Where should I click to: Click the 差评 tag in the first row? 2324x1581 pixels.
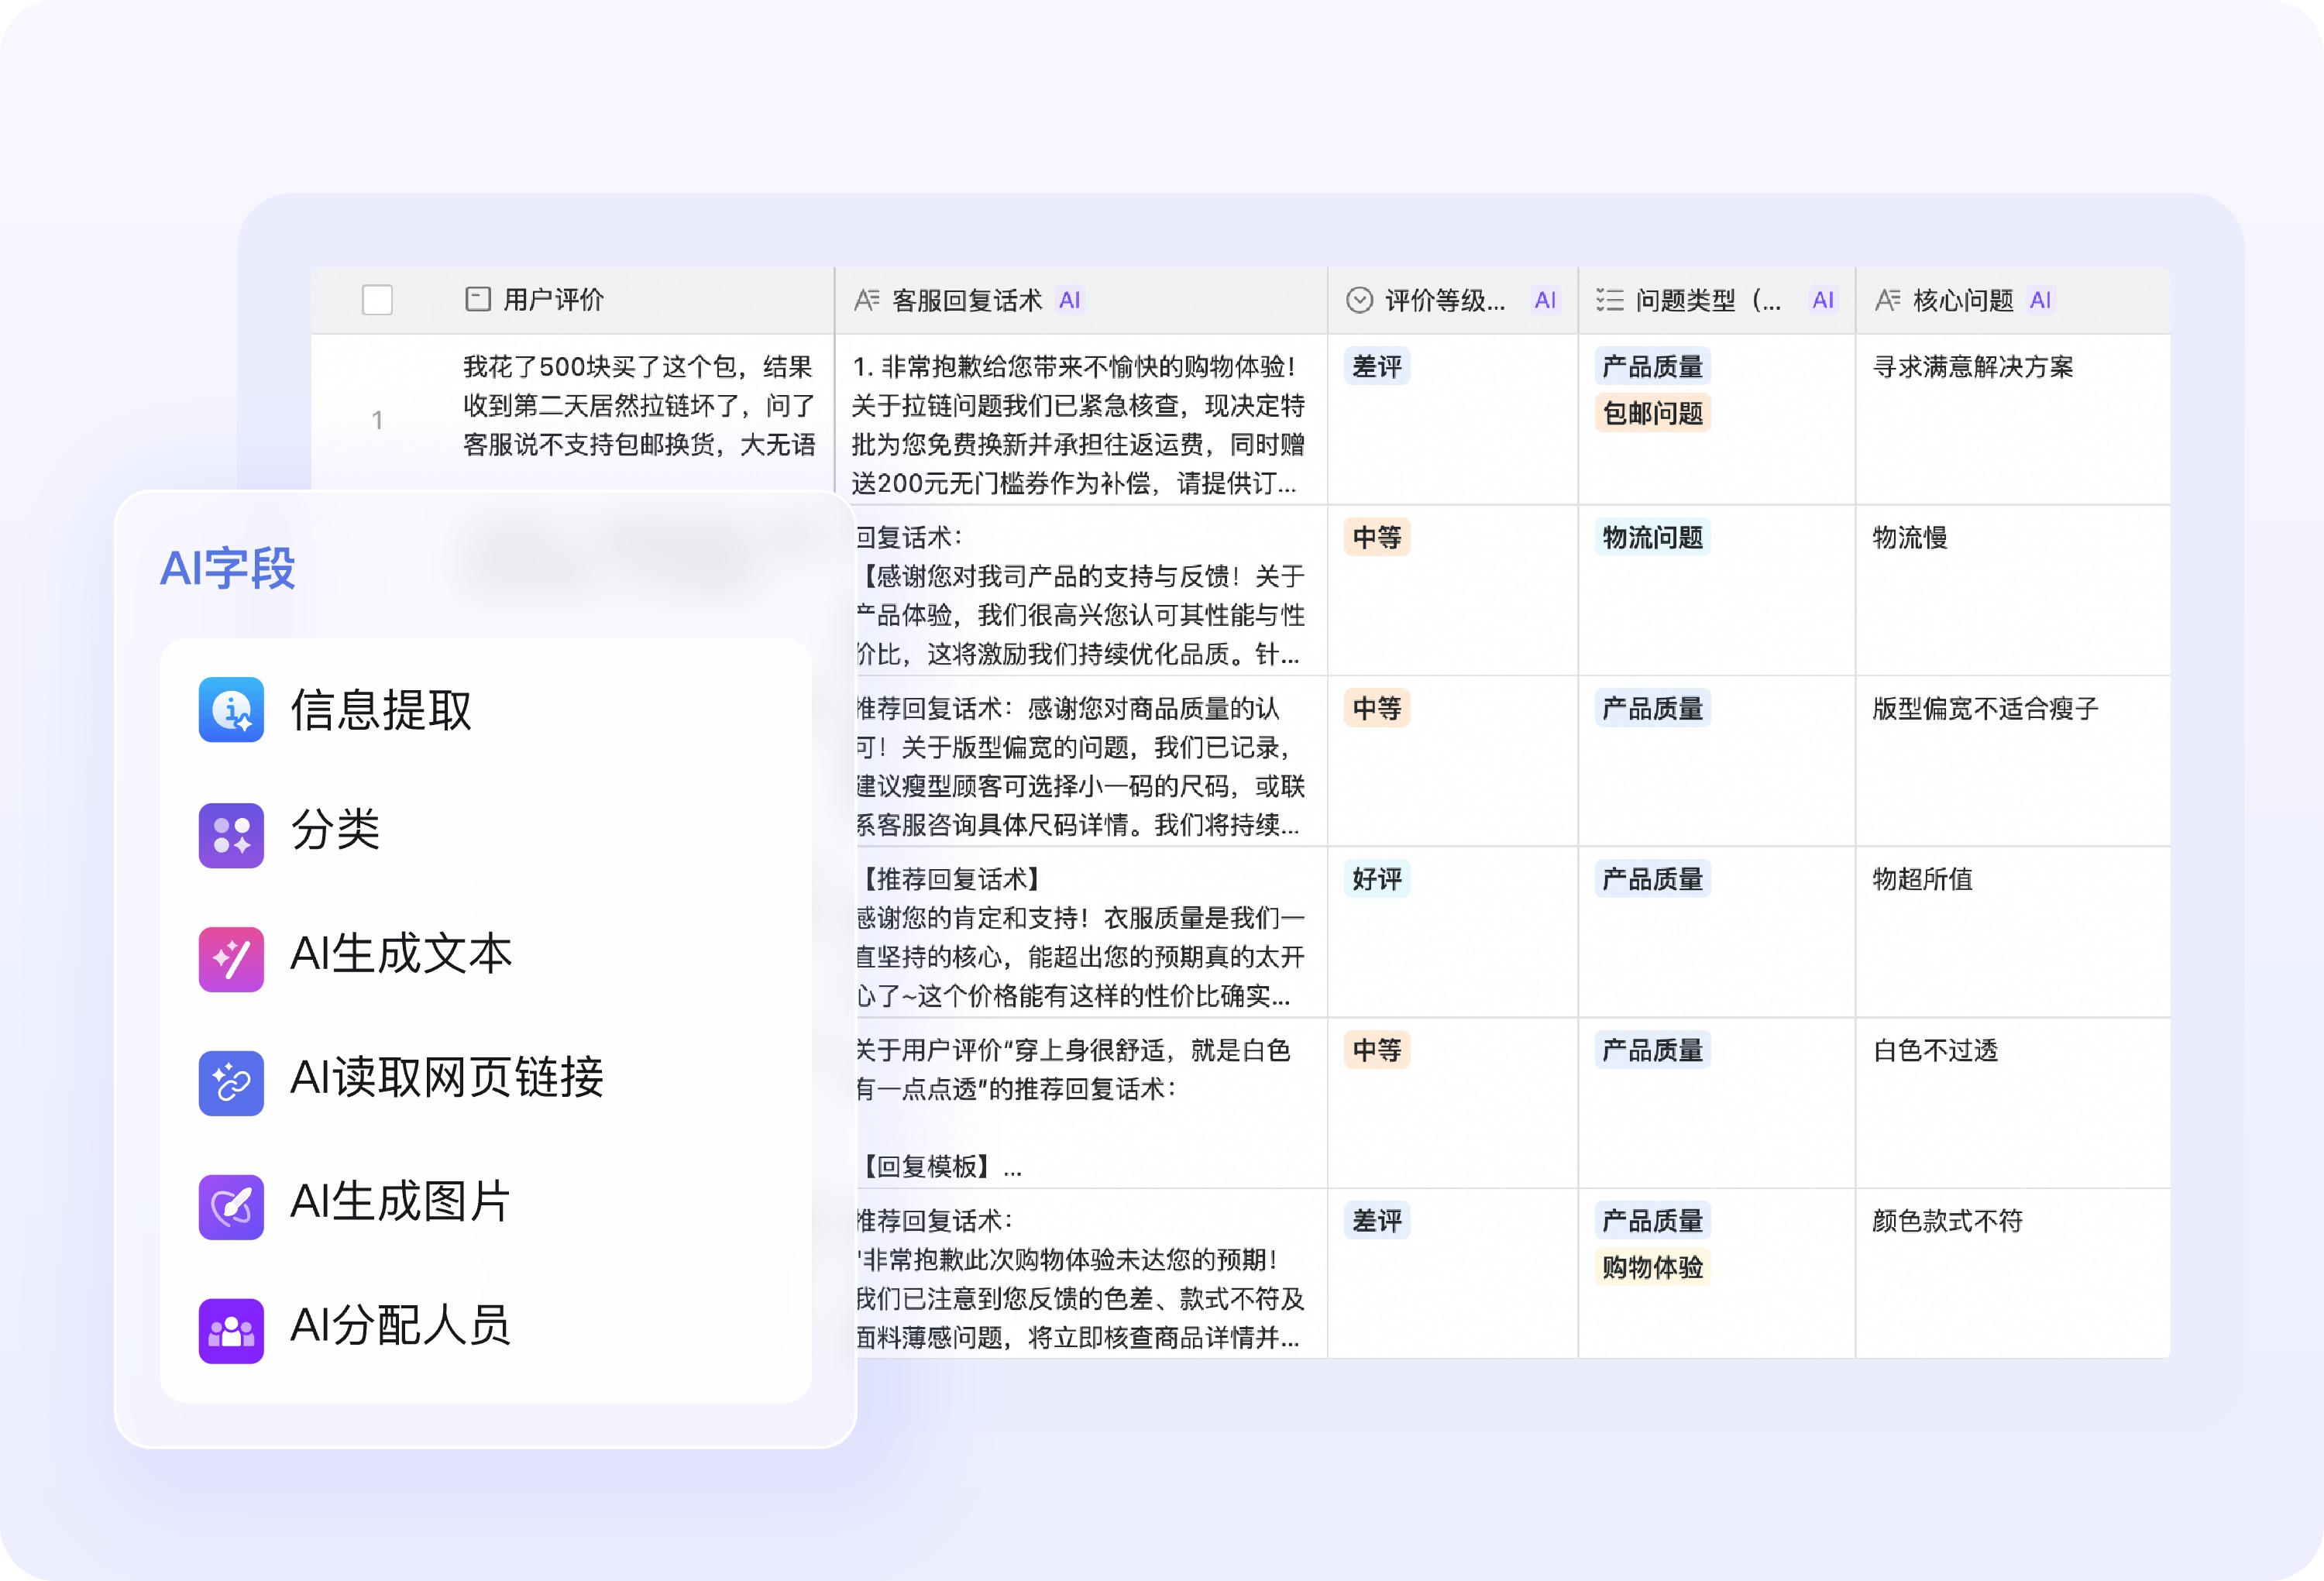tap(1378, 367)
